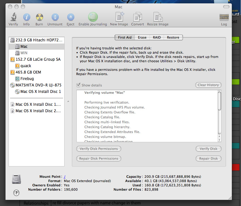Click the Enable Journaling toolbar icon
Viewport: 241px width, 206px height.
coord(93,17)
